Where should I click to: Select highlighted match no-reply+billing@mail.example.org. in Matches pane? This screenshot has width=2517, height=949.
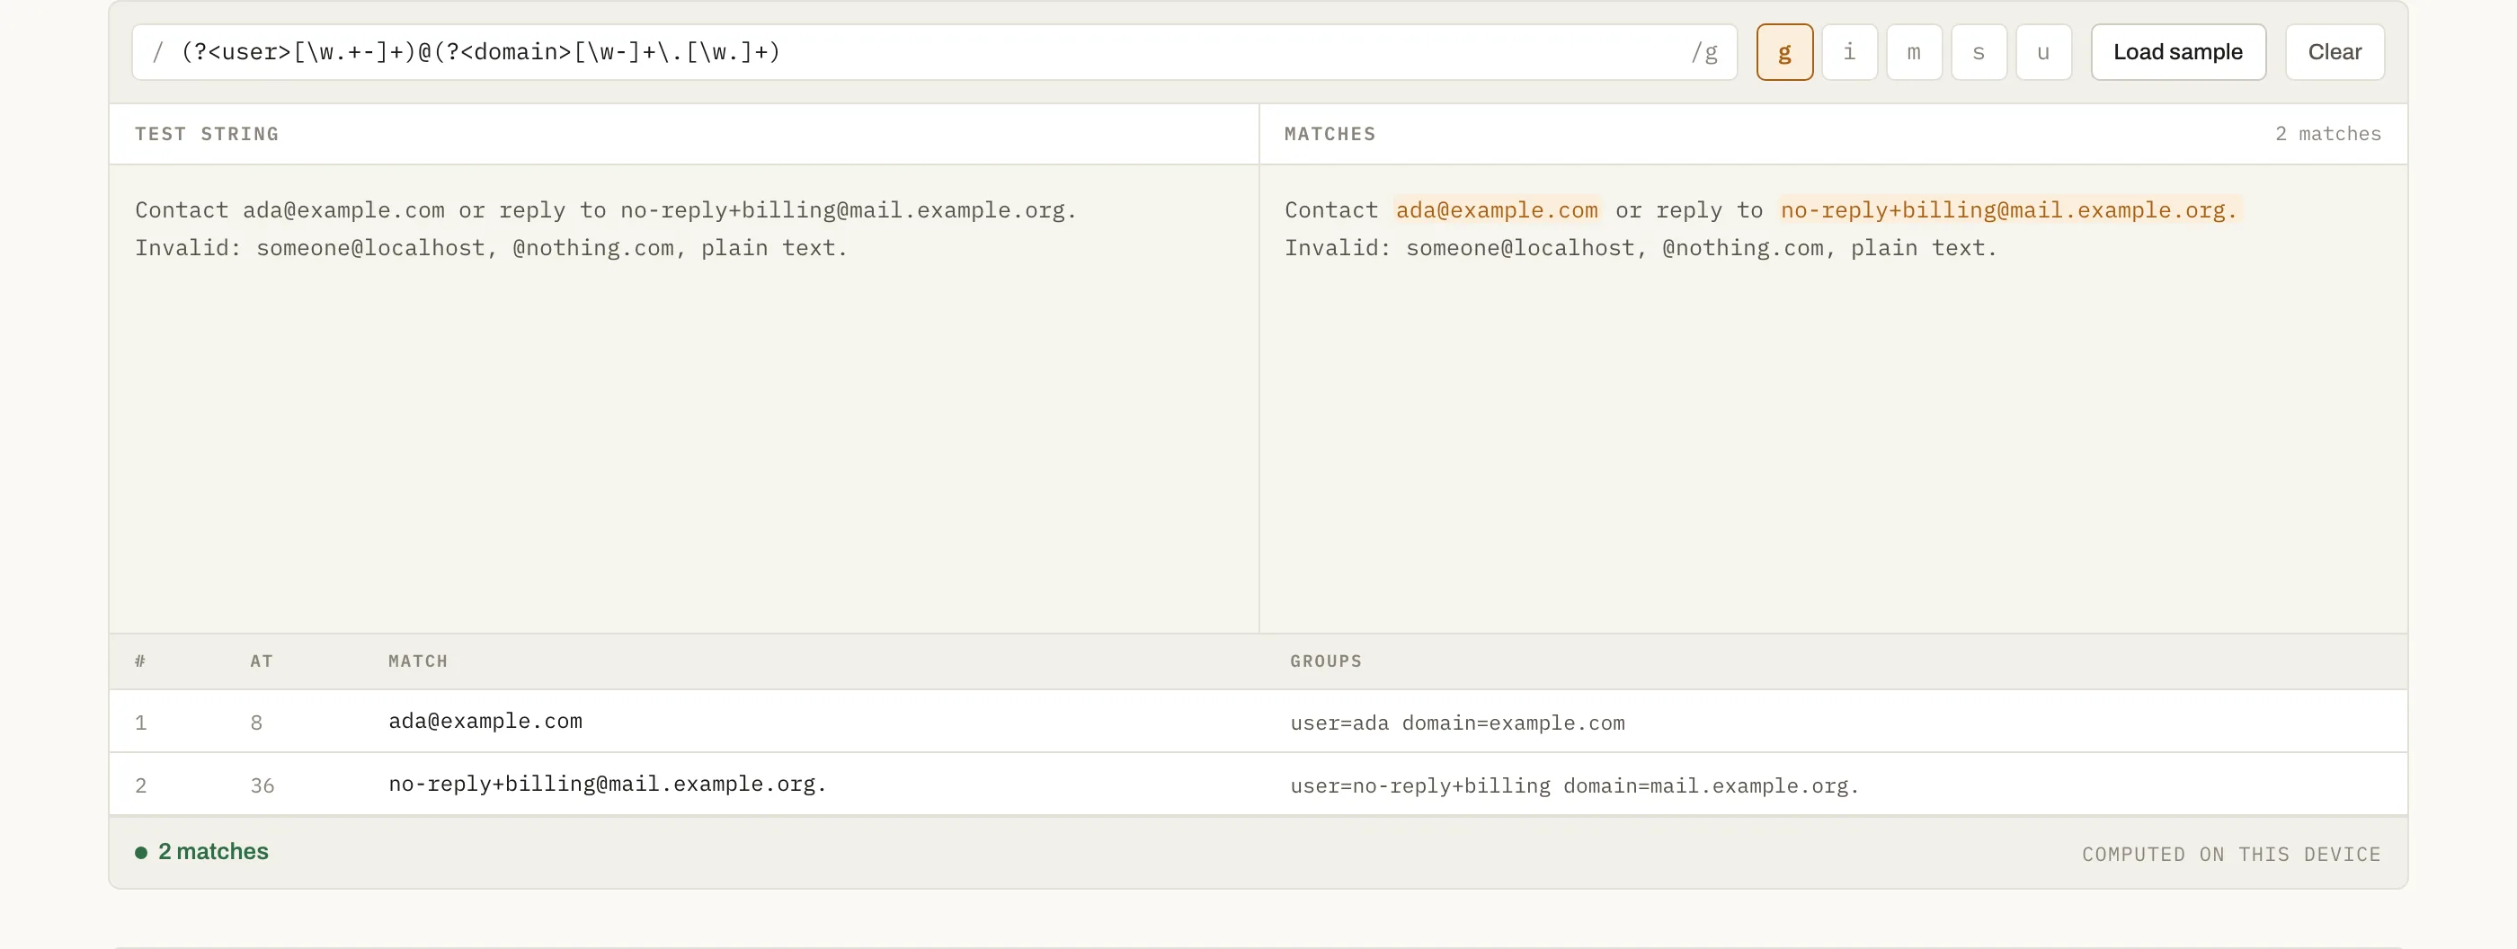tap(2008, 210)
